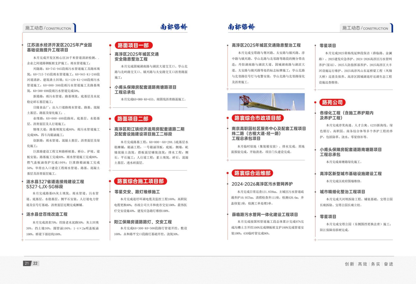Click heading 涟水县岔百线改造工程

point(47,214)
